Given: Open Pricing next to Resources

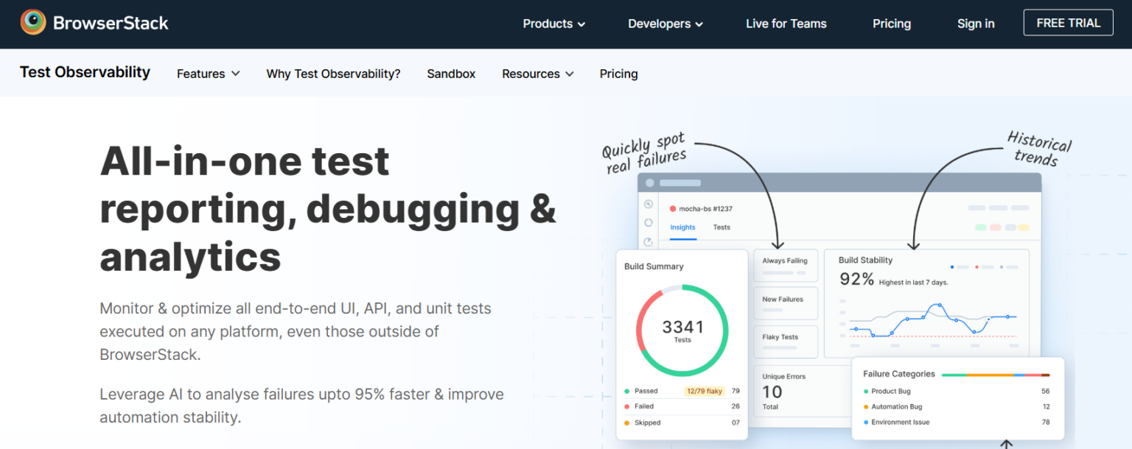Looking at the screenshot, I should (618, 74).
